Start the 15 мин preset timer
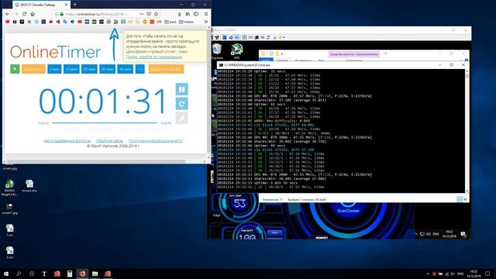The image size is (496, 279). (x=71, y=69)
